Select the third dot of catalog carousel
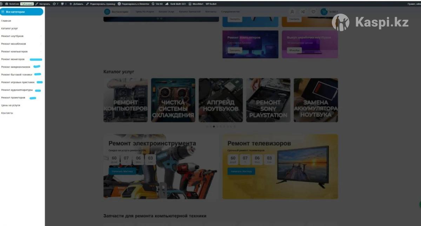 [x=214, y=126]
